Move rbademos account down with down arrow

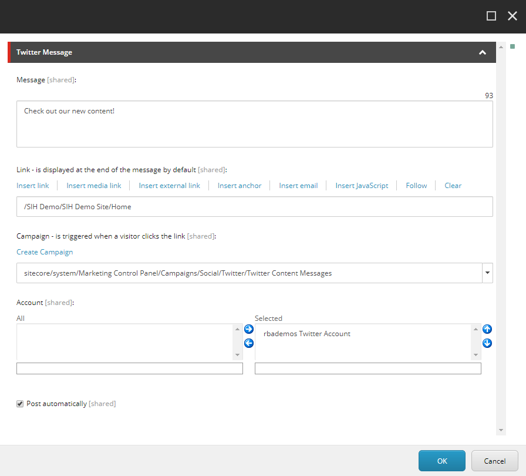tap(487, 343)
